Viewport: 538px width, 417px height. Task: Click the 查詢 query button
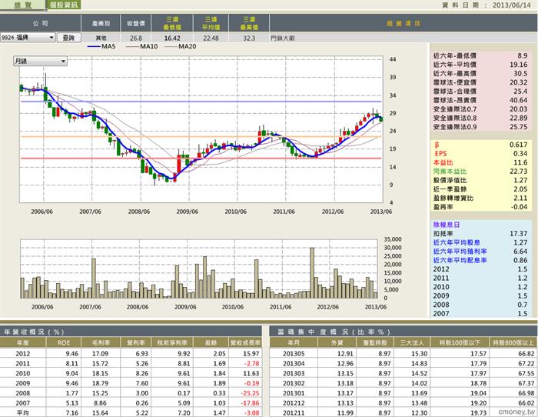pyautogui.click(x=68, y=38)
